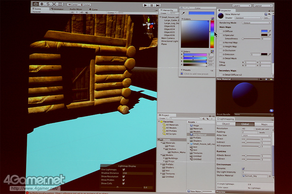
Task: Open the Maps tab in Lightmapping
Action: click(x=264, y=124)
